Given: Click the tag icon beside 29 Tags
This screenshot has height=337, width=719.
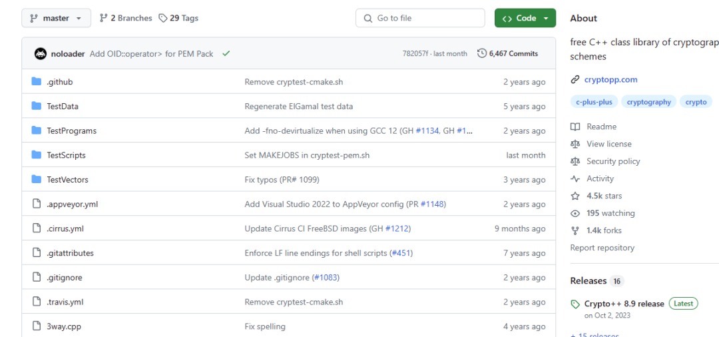Looking at the screenshot, I should tap(162, 19).
